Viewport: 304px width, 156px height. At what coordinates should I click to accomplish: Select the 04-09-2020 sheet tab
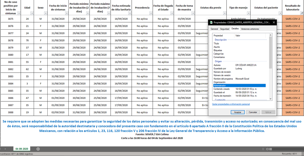(22, 149)
